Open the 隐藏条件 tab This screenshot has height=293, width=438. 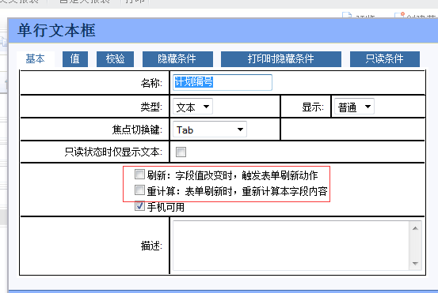pos(177,59)
